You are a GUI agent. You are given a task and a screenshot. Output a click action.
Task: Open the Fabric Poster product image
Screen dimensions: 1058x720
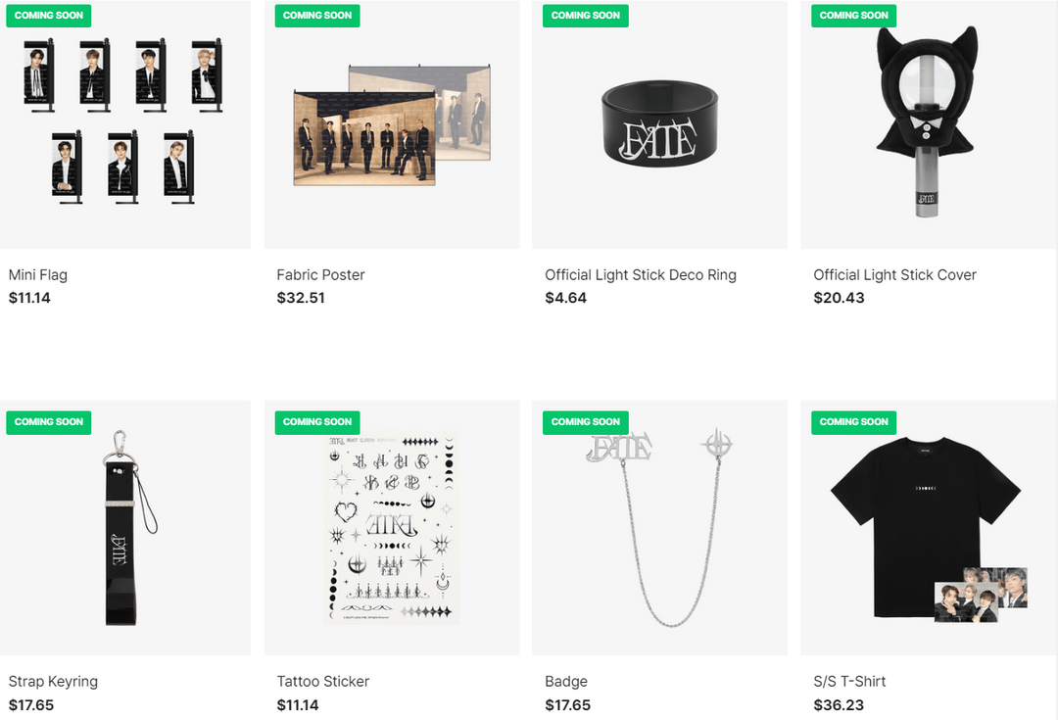pyautogui.click(x=392, y=124)
